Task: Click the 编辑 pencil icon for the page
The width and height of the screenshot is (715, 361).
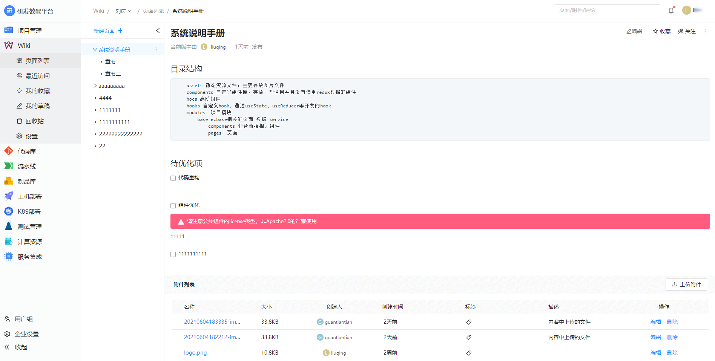Action: tap(629, 31)
